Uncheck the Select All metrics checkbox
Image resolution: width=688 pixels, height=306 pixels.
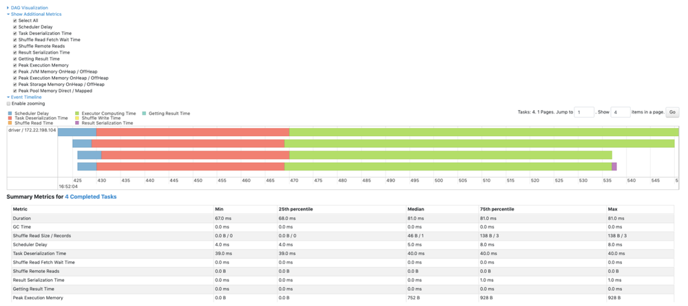(14, 21)
